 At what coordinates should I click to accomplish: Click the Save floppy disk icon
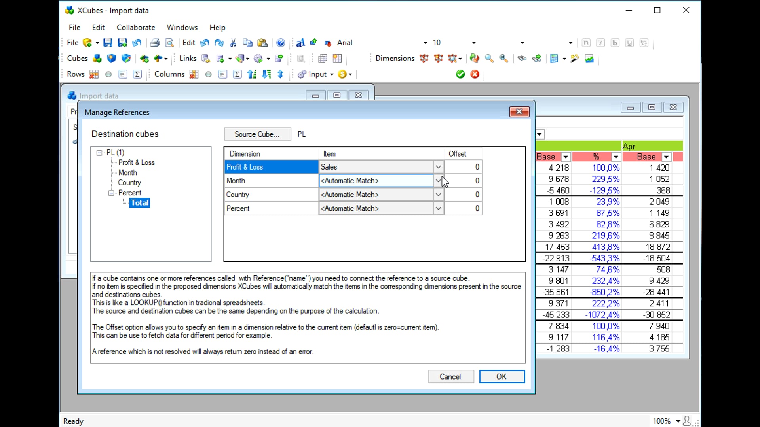[108, 43]
